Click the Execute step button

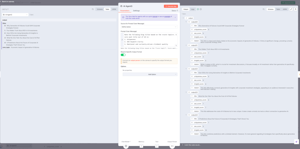coord(171,6)
